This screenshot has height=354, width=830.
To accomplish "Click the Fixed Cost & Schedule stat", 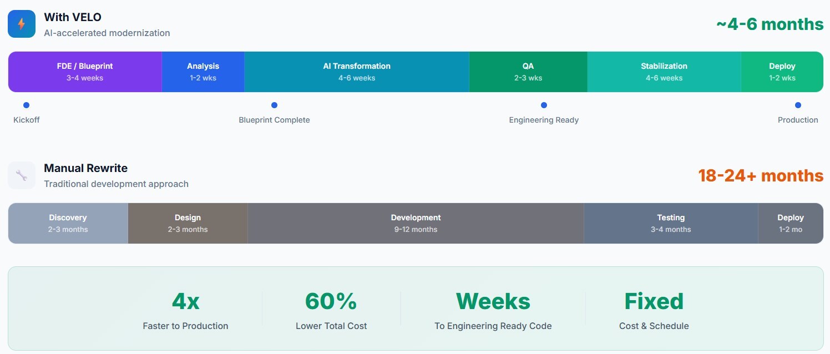I will pos(654,310).
